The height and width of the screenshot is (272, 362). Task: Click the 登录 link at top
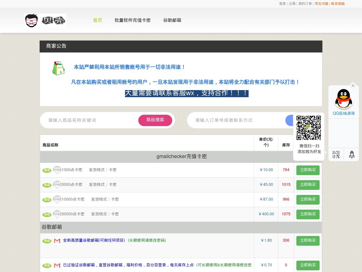click(x=283, y=4)
